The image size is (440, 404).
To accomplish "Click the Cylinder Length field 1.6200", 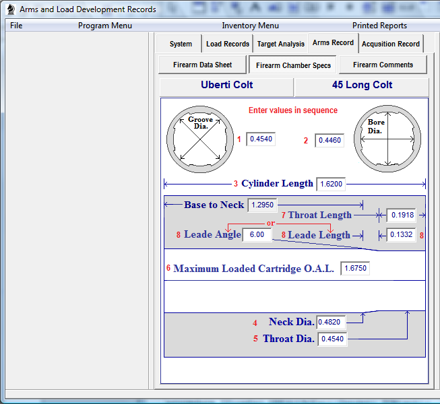I will pos(331,184).
